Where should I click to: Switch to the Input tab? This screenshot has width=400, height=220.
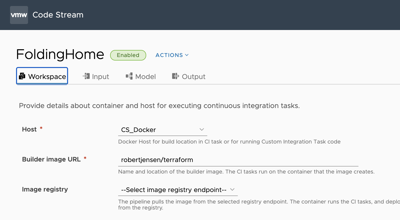tap(96, 76)
